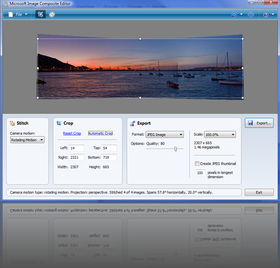The width and height of the screenshot is (280, 268).
Task: Open the Camera motion dropdown
Action: [27, 140]
